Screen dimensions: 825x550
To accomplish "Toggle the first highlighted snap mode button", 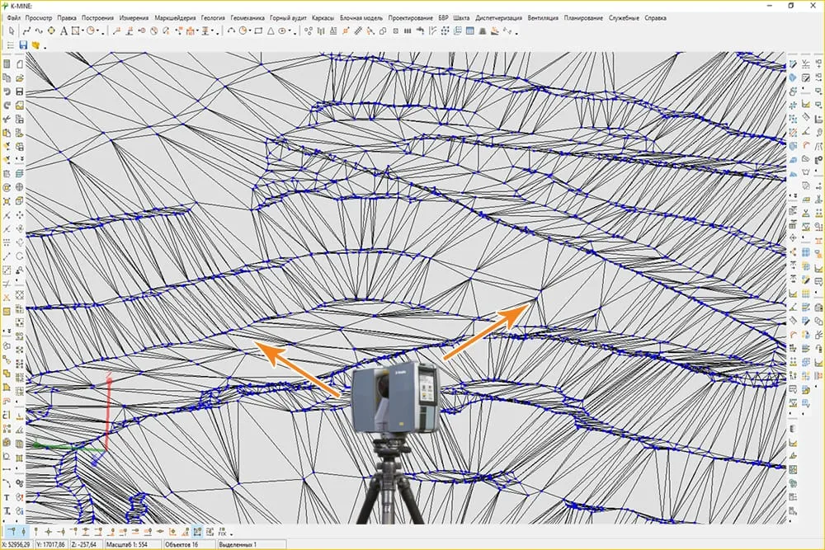I will coord(12,532).
